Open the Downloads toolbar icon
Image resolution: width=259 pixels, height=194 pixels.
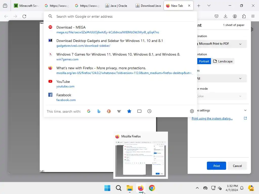pos(225,16)
